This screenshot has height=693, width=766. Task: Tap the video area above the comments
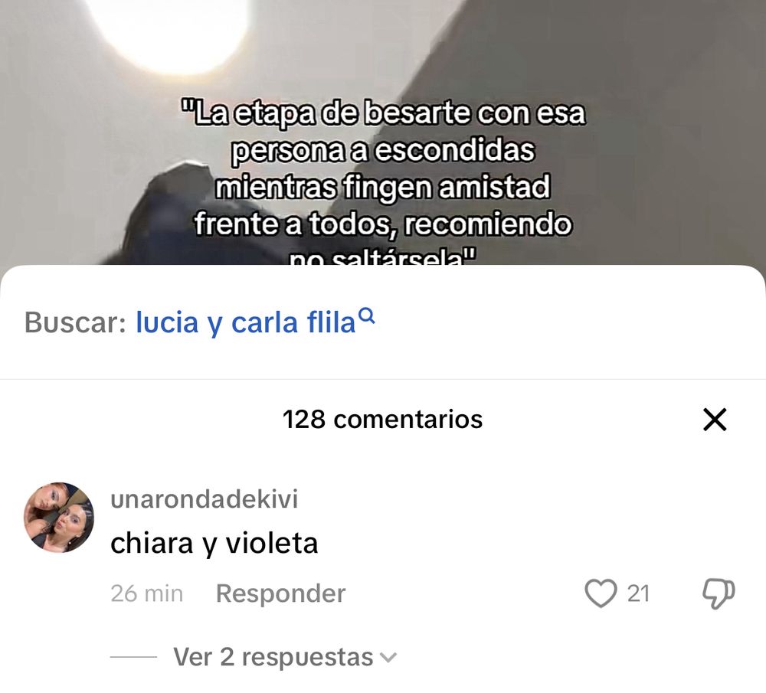point(383,132)
